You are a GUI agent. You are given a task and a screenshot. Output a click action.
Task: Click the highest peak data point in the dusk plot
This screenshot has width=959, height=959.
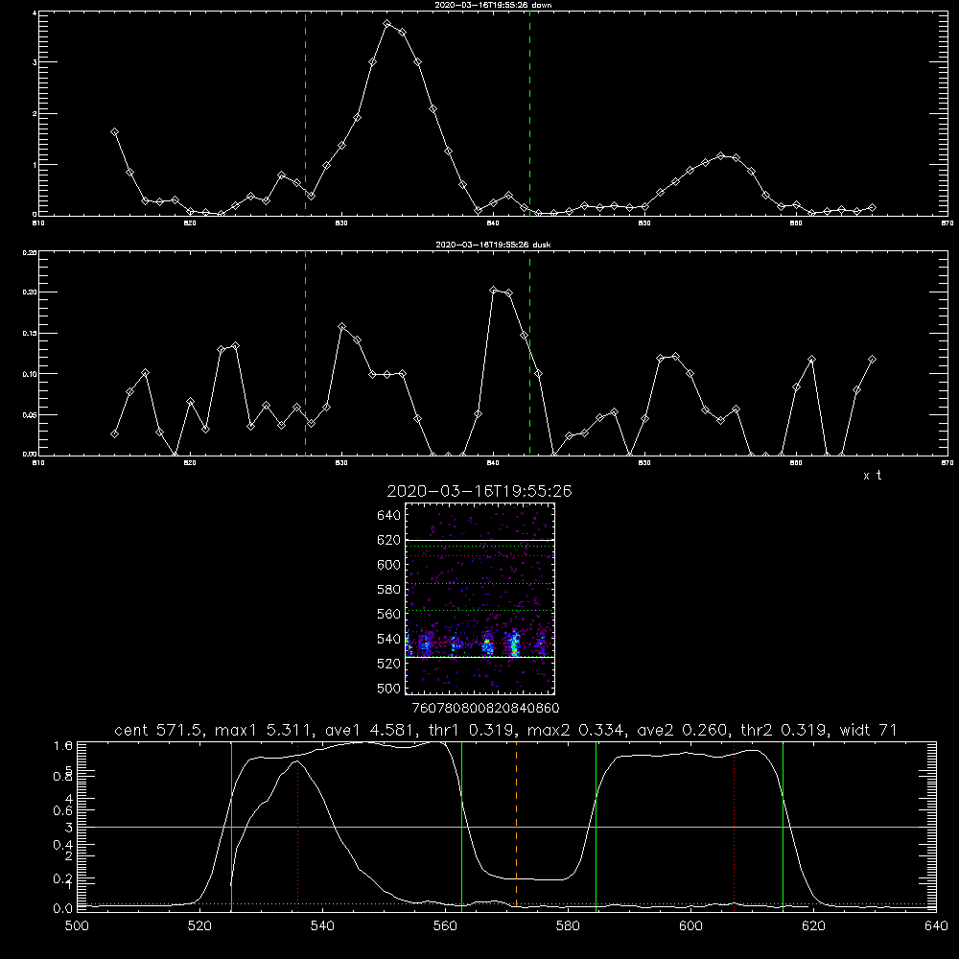(494, 290)
